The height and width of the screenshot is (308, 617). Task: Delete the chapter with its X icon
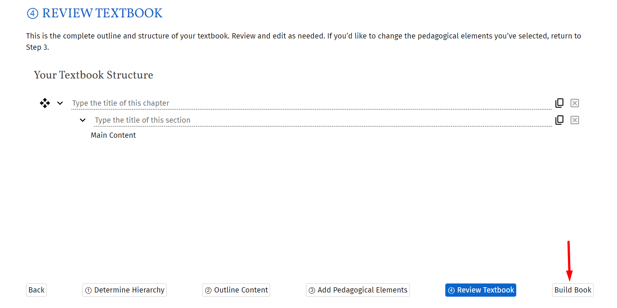(x=574, y=103)
